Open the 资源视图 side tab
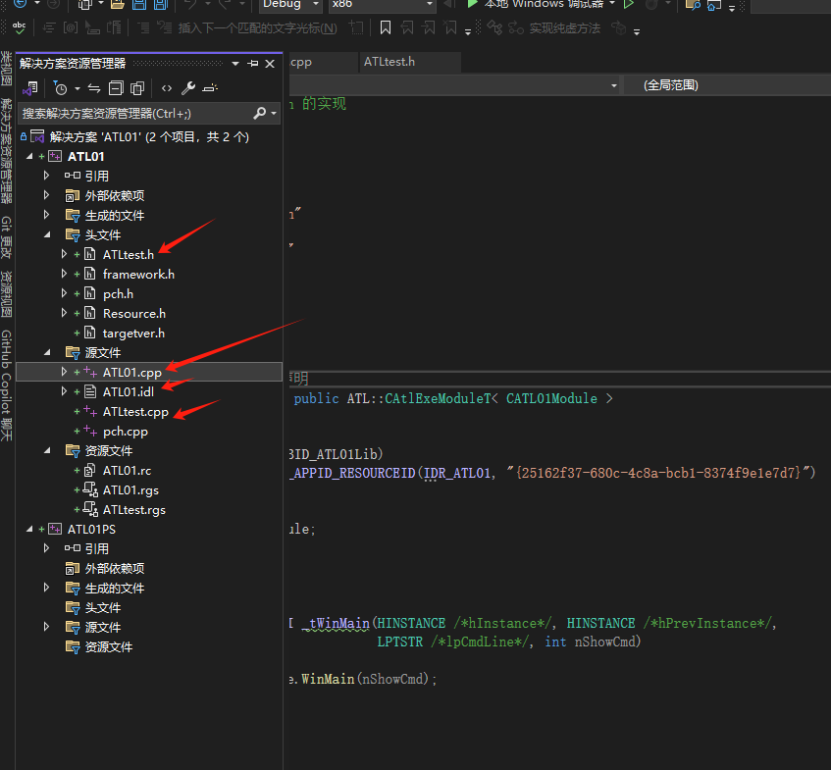Viewport: 831px width, 770px height. pyautogui.click(x=6, y=293)
